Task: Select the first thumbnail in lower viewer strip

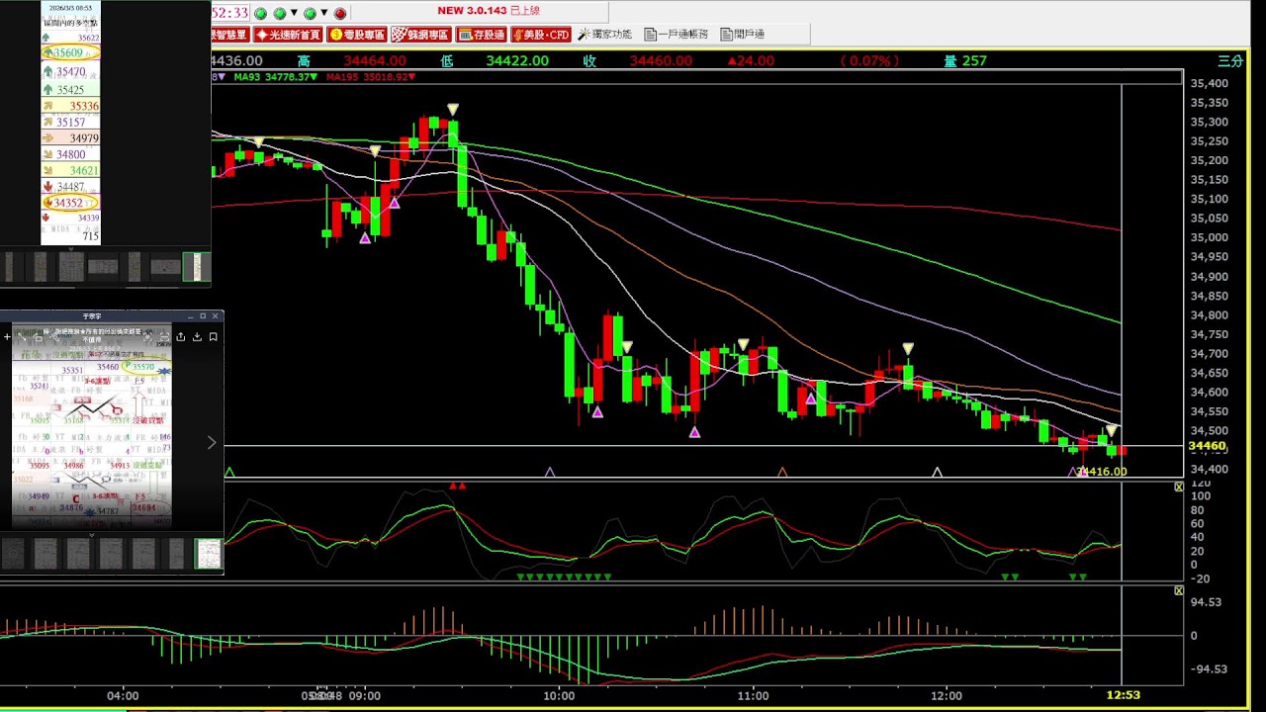Action: tap(13, 554)
